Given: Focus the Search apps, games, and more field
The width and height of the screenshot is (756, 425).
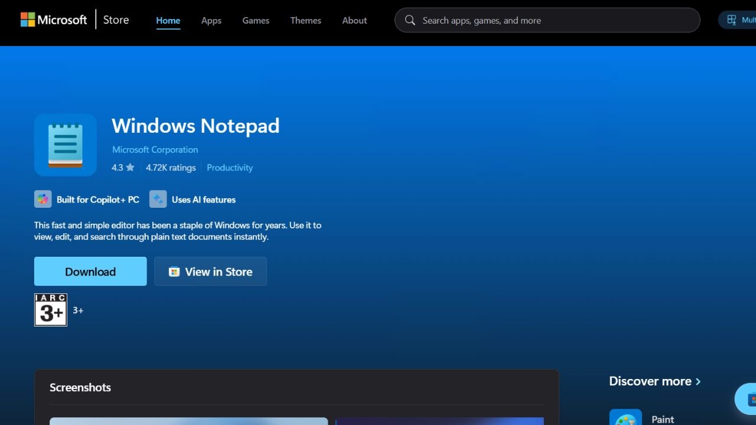Looking at the screenshot, I should [x=547, y=20].
